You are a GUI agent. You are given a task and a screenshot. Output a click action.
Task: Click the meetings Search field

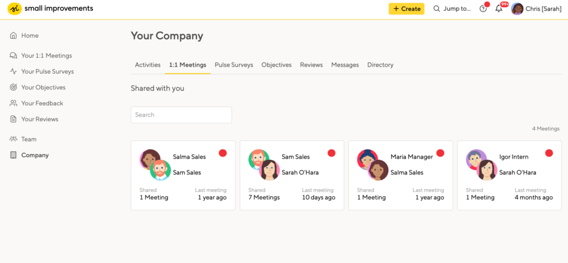(x=181, y=115)
